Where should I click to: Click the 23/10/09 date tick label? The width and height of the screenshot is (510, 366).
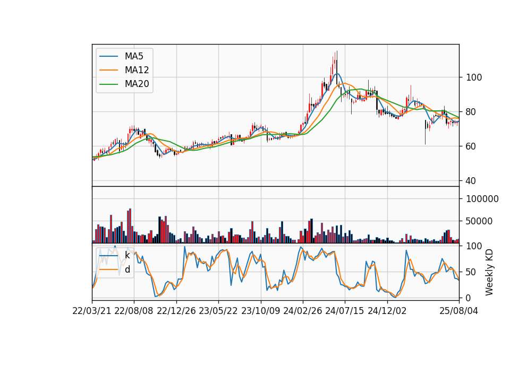(x=260, y=311)
